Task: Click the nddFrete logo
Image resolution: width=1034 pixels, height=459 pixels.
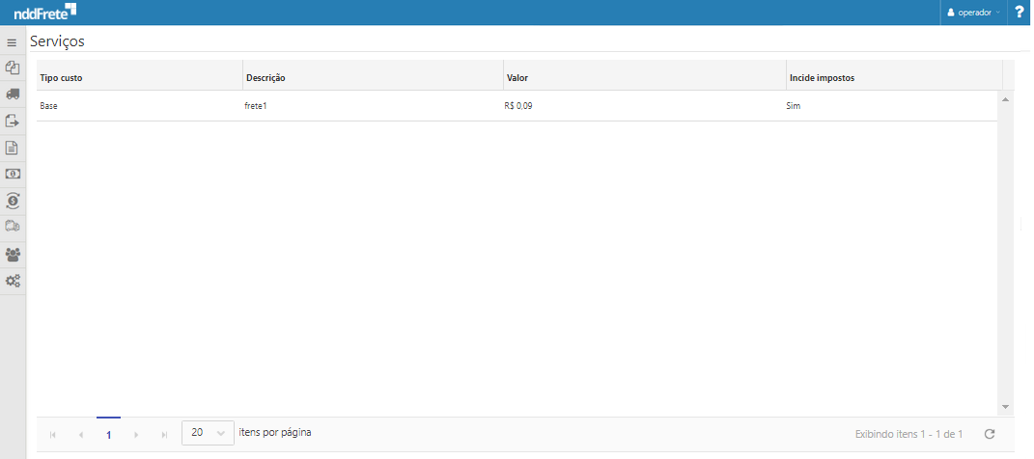Action: point(44,12)
